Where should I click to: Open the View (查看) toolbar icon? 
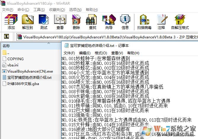(x=60, y=19)
